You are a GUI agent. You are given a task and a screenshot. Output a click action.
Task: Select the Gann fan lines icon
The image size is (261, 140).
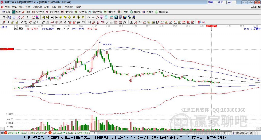[x=94, y=22]
